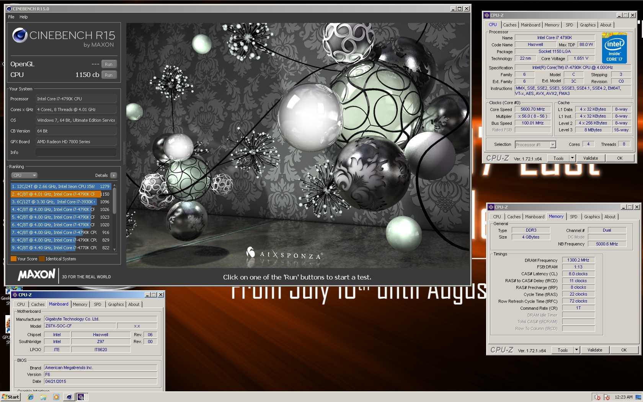Click the multiplier value x 56.0 (8 - 56)
643x402 pixels.
click(532, 116)
